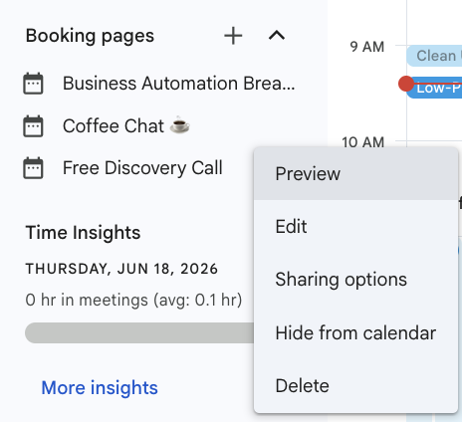Select Hide from calendar menu entry
Image resolution: width=462 pixels, height=422 pixels.
click(355, 332)
